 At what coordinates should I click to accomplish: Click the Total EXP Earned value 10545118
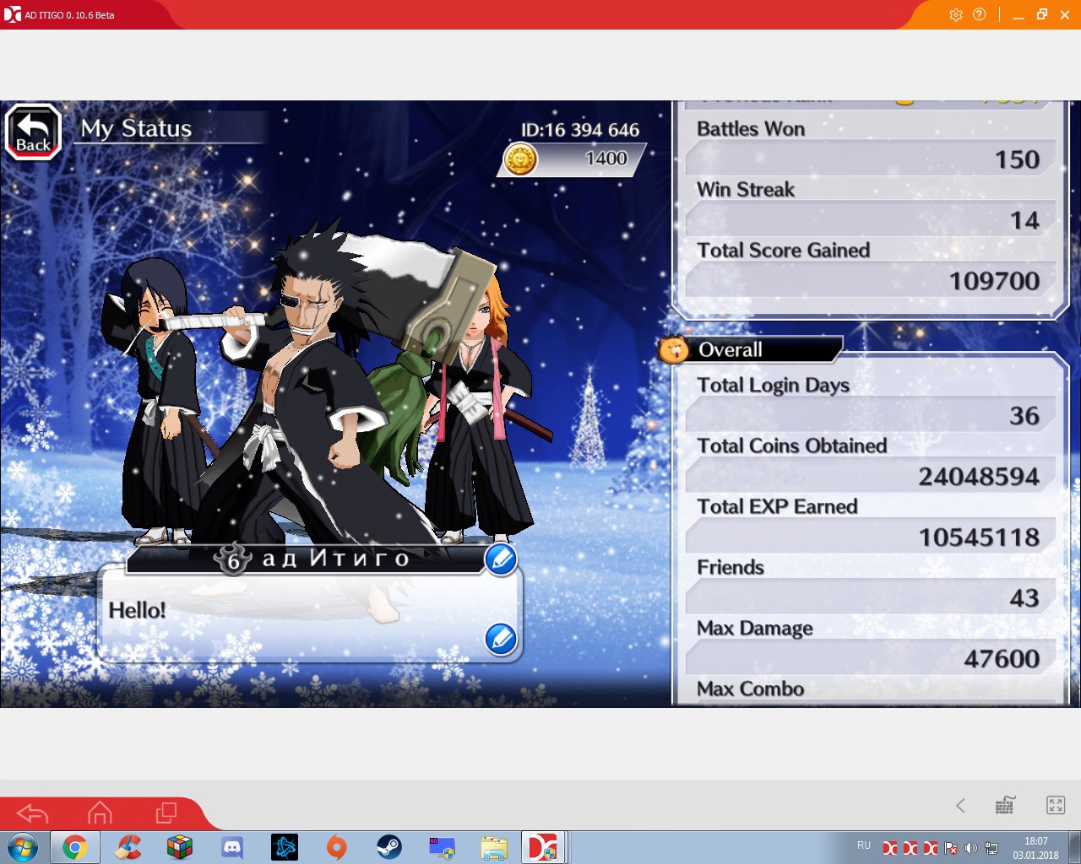979,537
